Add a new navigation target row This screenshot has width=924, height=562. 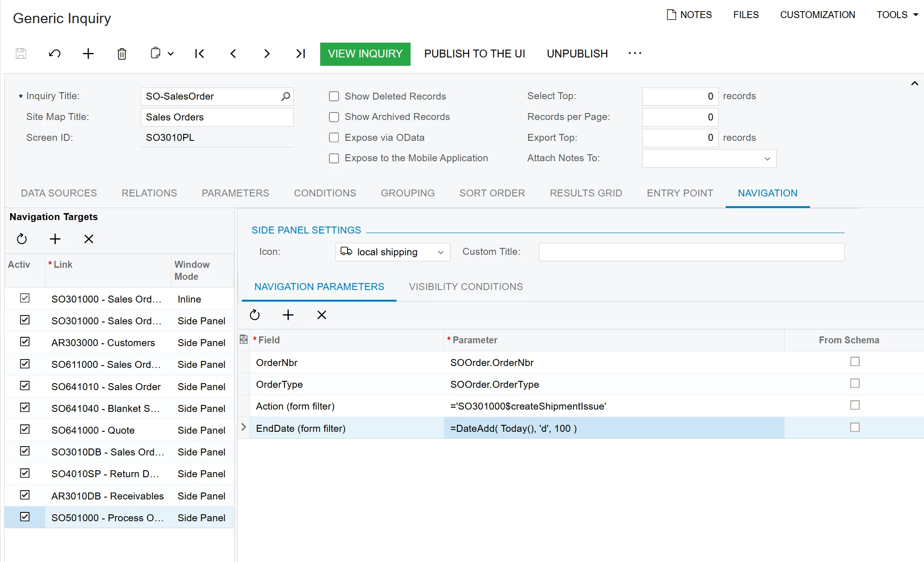55,239
